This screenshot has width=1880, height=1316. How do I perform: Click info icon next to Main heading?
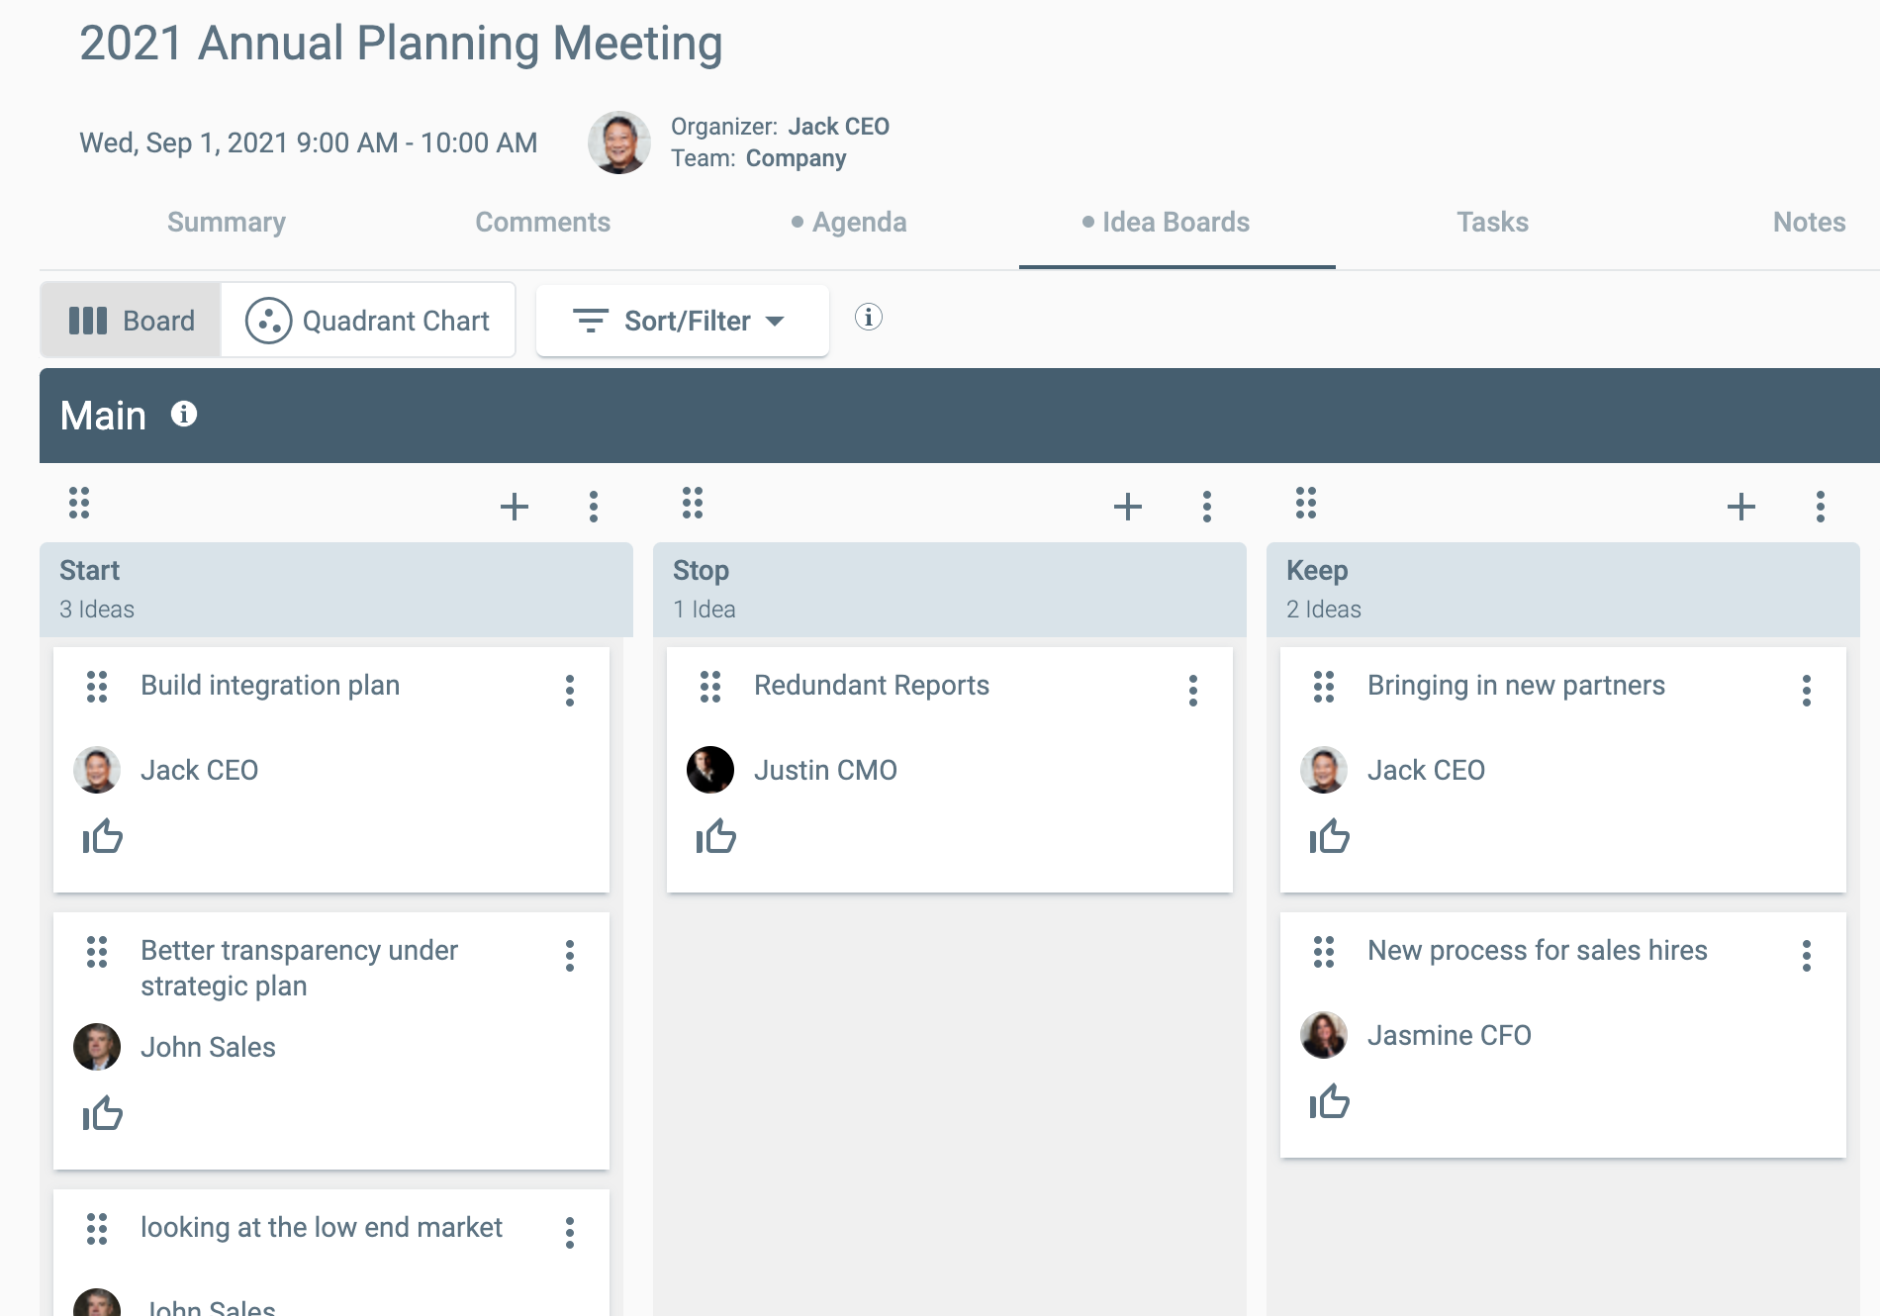184,414
